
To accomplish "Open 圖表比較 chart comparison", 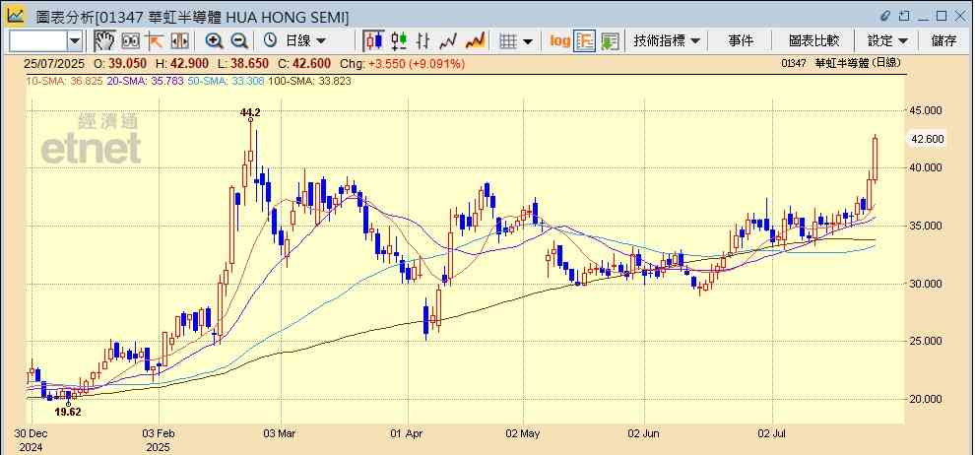I will point(813,41).
